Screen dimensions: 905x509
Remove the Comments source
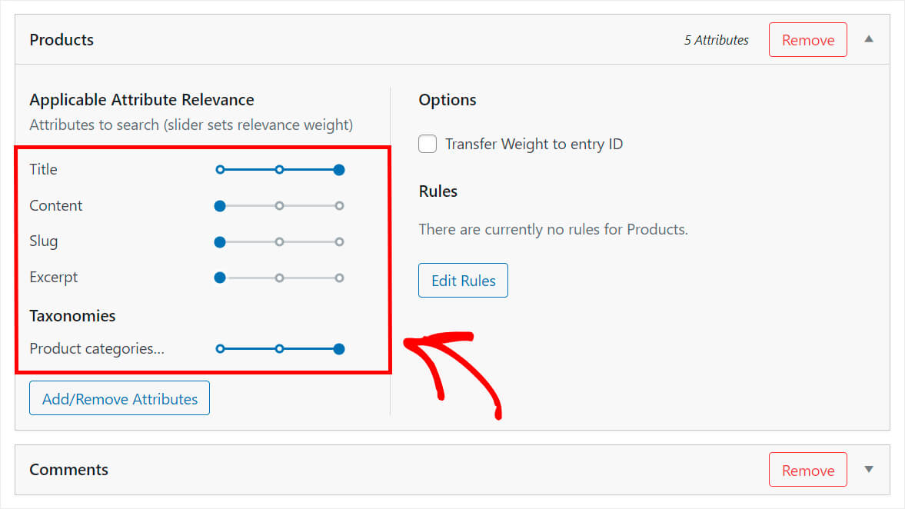coord(808,470)
